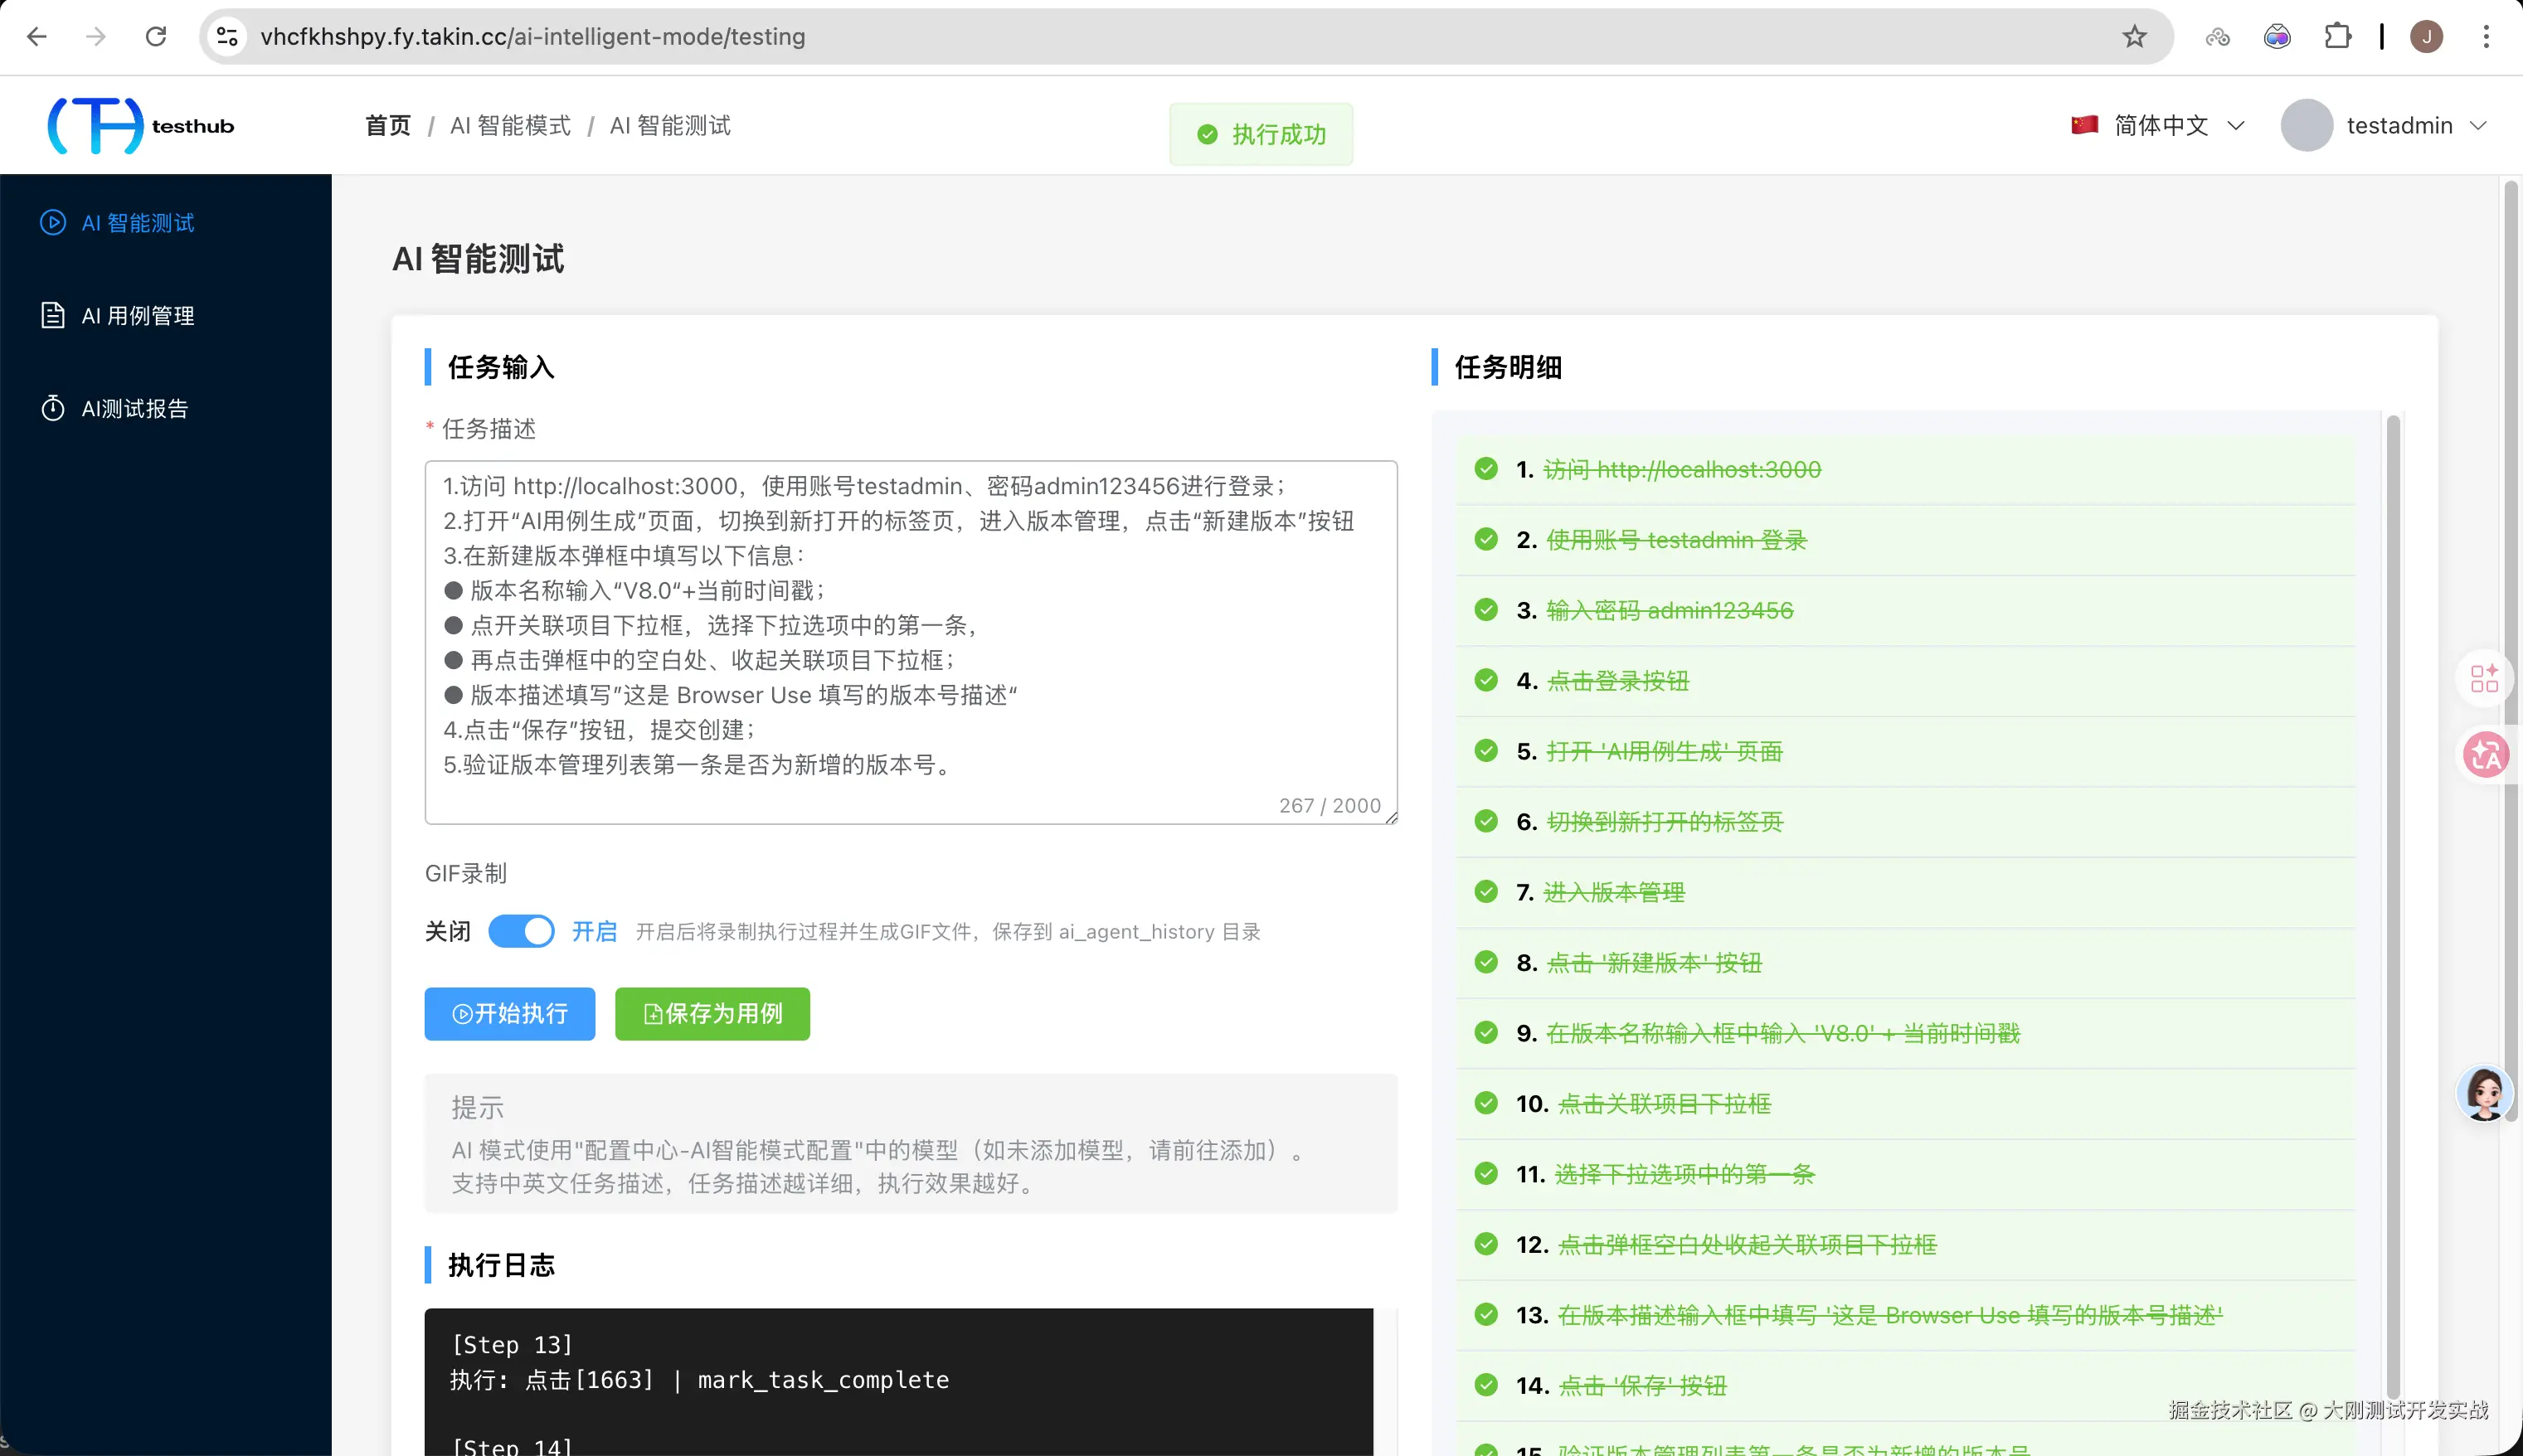Open the Chrome extensions puzzle icon
Image resolution: width=2523 pixels, height=1456 pixels.
2337,37
